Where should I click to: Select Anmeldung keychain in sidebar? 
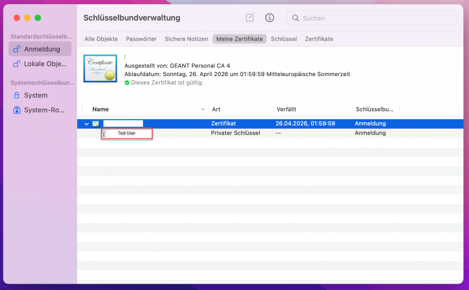point(40,49)
